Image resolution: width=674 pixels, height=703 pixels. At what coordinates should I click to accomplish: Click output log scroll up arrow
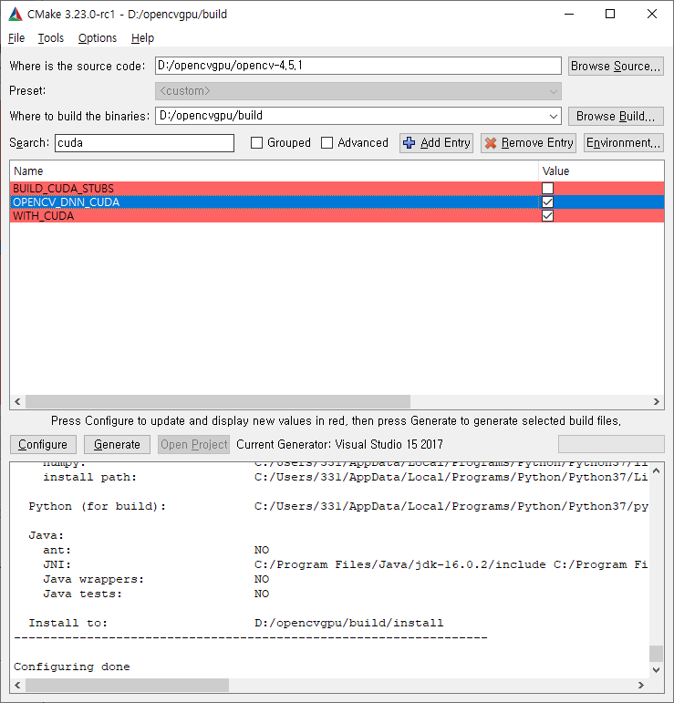coord(656,470)
